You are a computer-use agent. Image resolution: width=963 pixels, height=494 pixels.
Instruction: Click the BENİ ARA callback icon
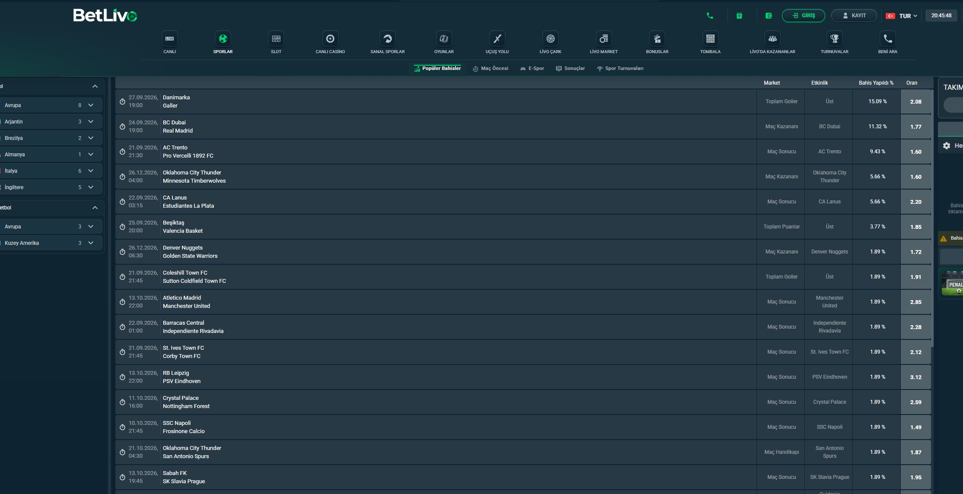click(888, 39)
